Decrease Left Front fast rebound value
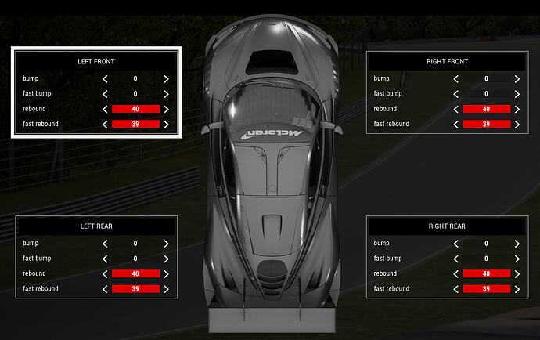The height and width of the screenshot is (340, 540). [x=105, y=125]
